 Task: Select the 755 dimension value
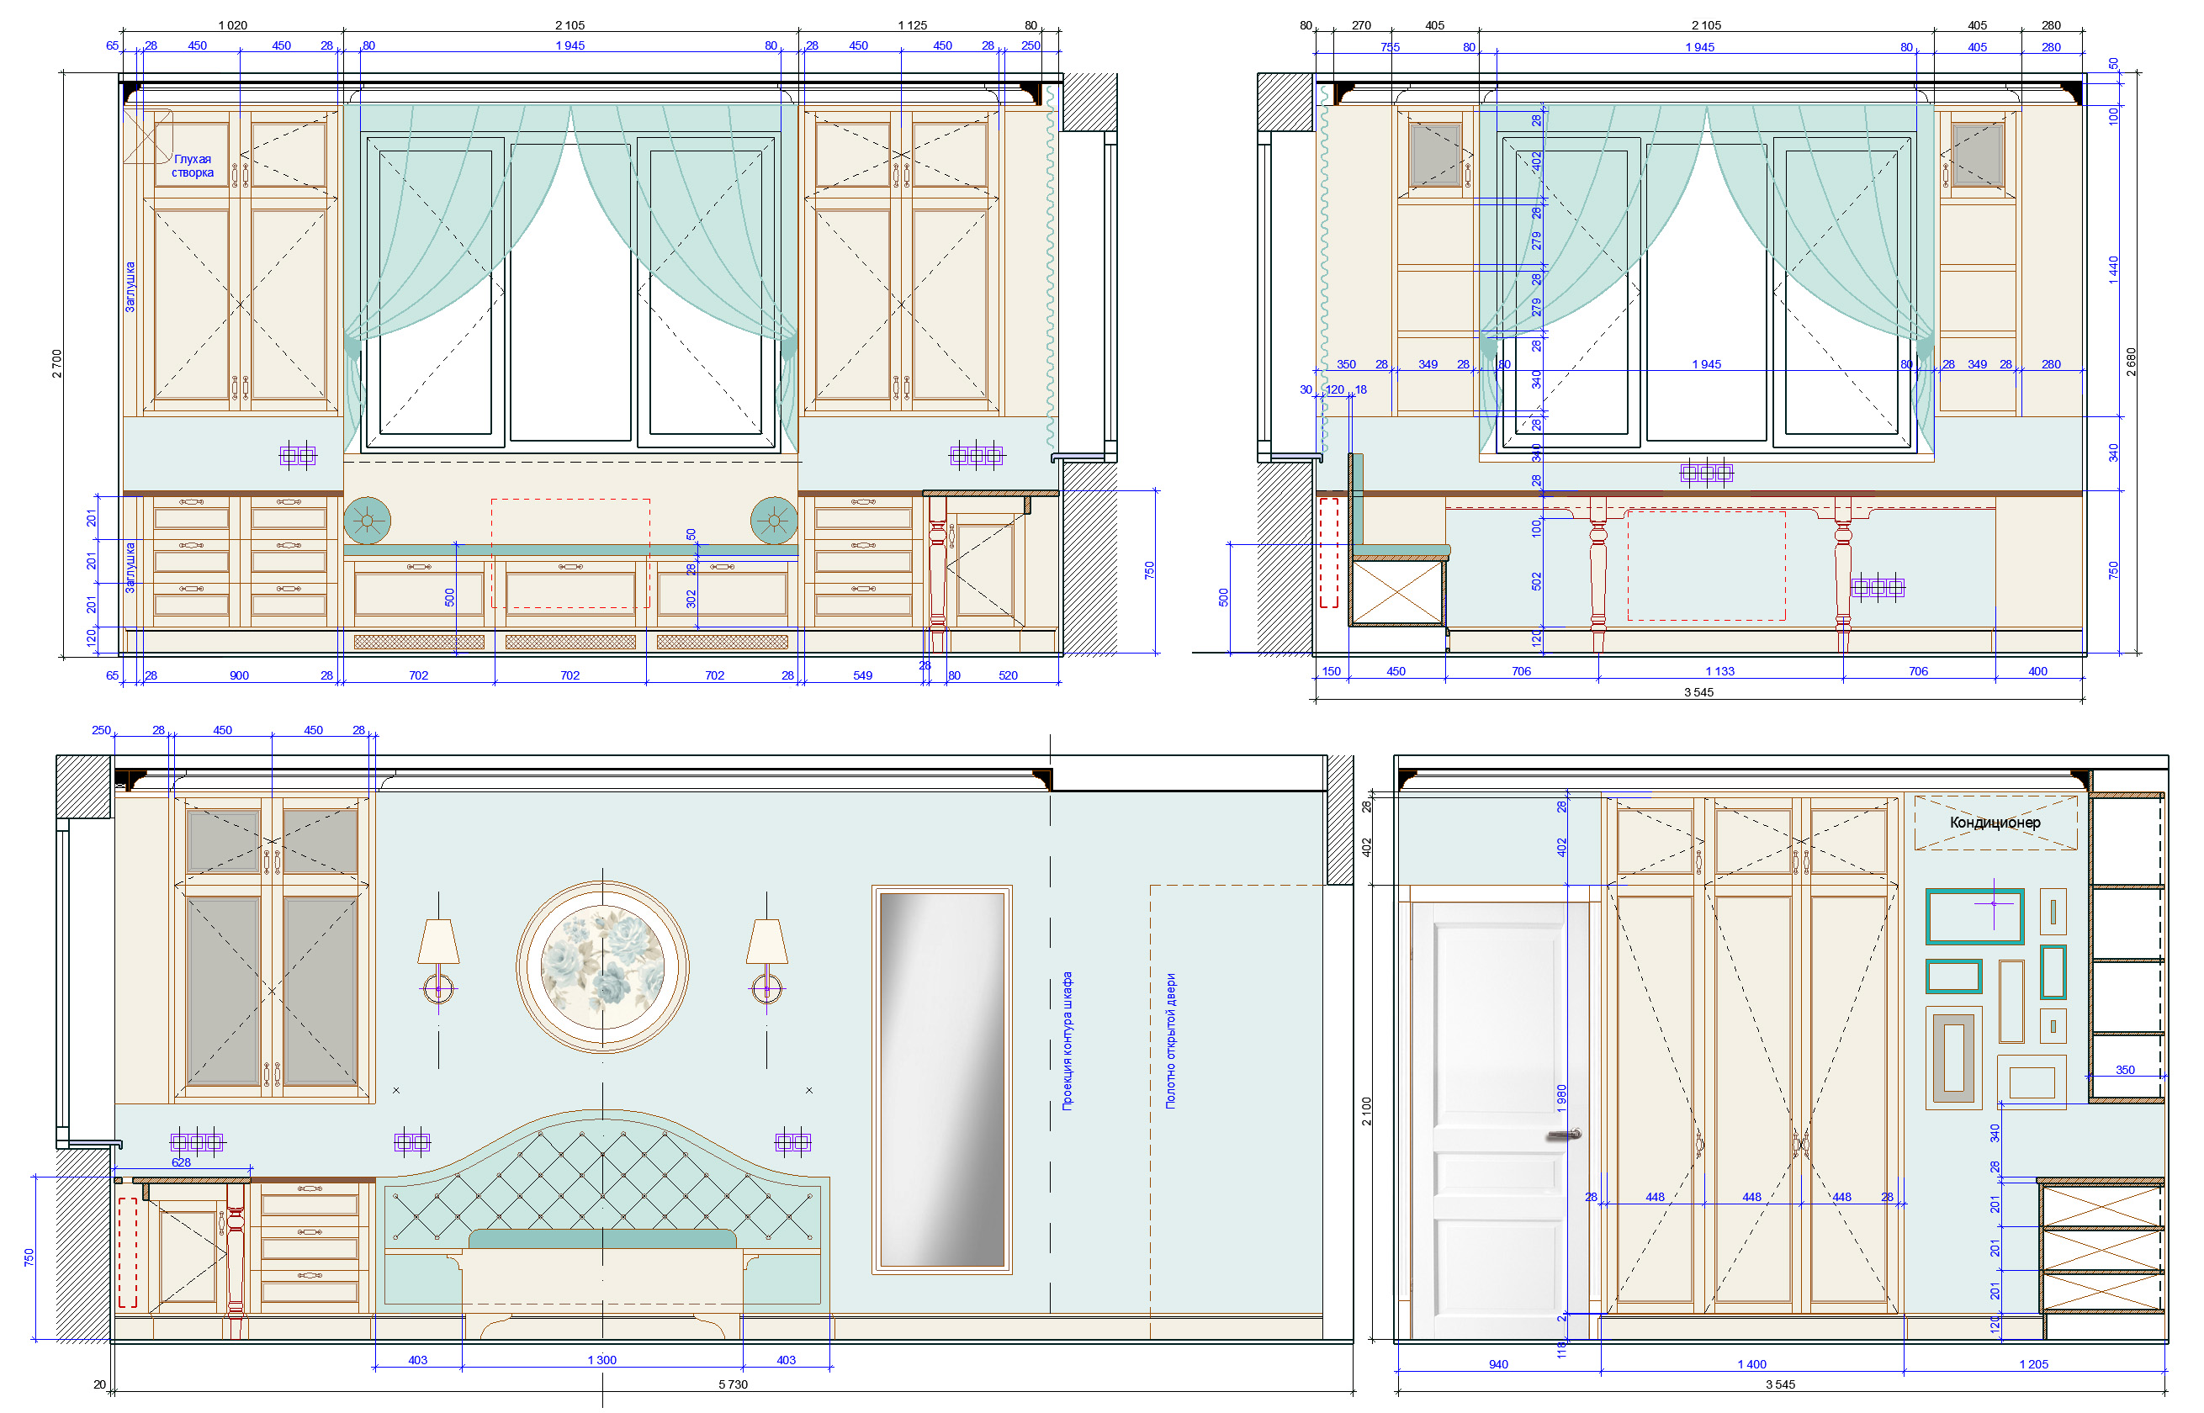pos(1390,47)
